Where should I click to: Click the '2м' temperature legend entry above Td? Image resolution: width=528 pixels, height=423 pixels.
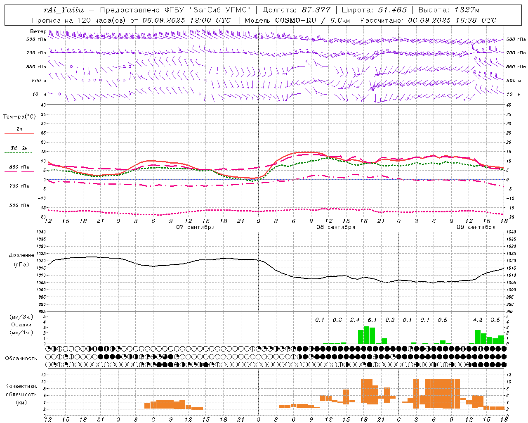click(x=19, y=129)
